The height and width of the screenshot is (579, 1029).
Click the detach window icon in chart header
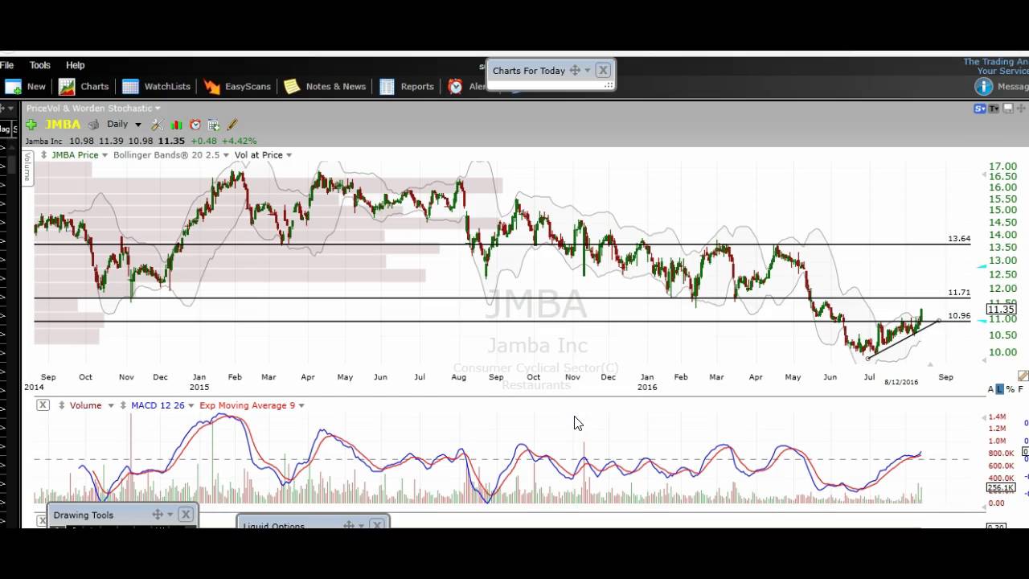point(1008,109)
